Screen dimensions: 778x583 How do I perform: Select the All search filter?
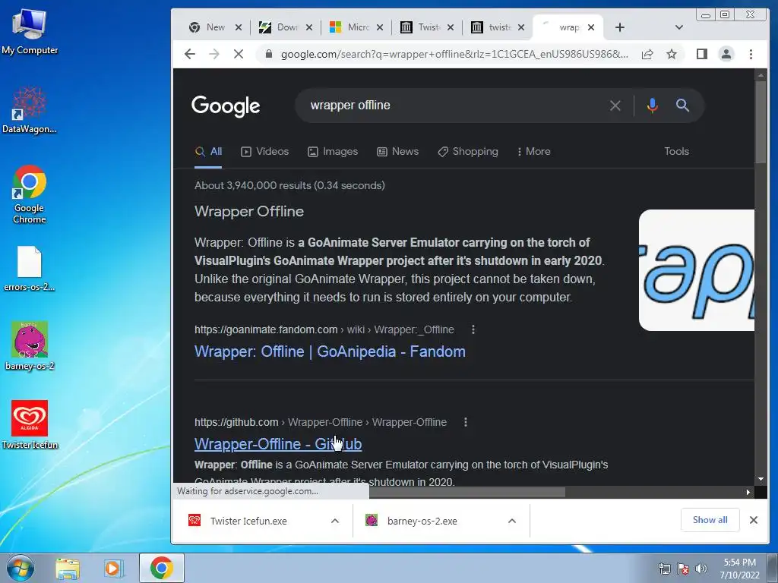pos(208,152)
